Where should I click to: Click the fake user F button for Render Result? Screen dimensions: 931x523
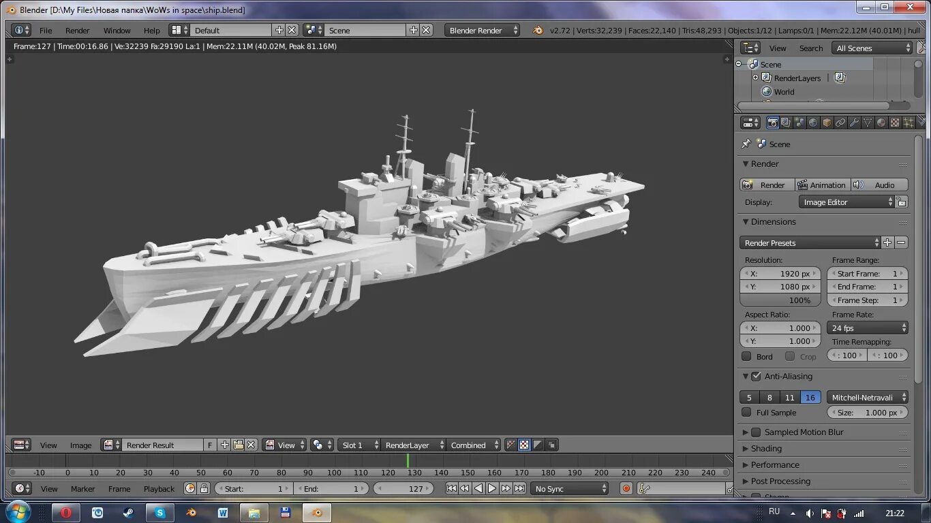(x=210, y=445)
